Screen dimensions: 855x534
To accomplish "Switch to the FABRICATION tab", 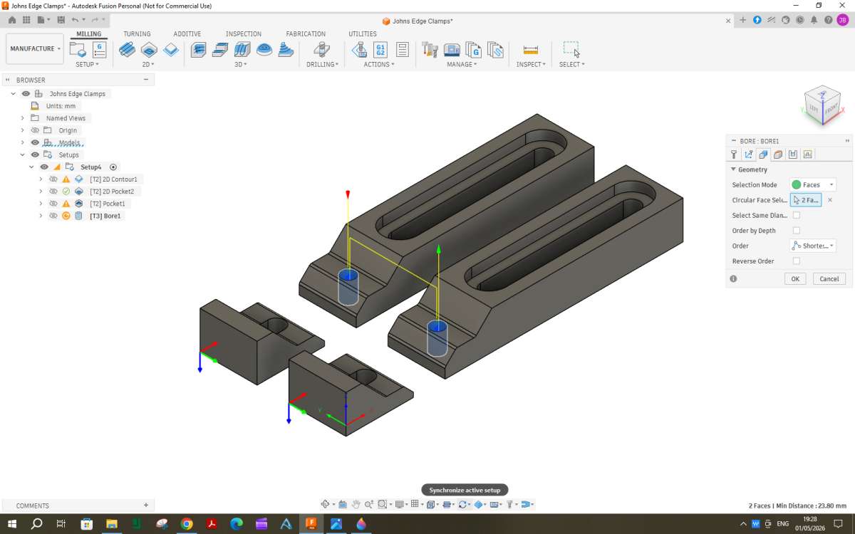I will coord(306,34).
